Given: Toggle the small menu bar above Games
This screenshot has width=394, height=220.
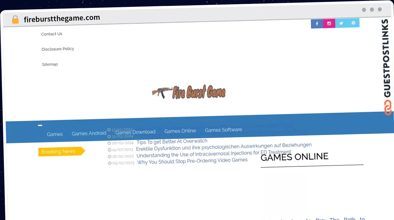Looking at the screenshot, I should tap(40, 125).
